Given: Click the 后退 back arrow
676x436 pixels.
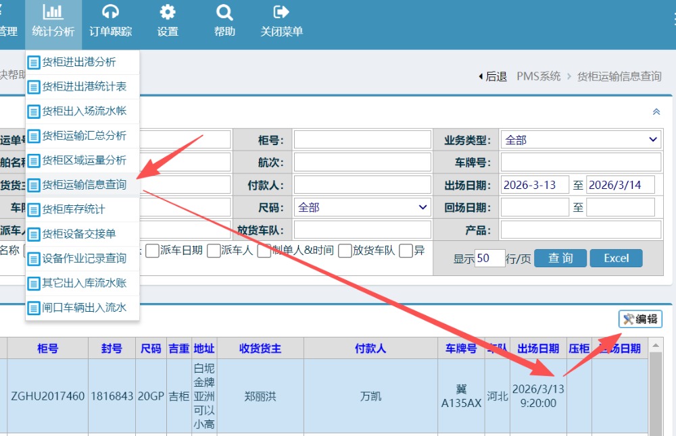Looking at the screenshot, I should 481,77.
